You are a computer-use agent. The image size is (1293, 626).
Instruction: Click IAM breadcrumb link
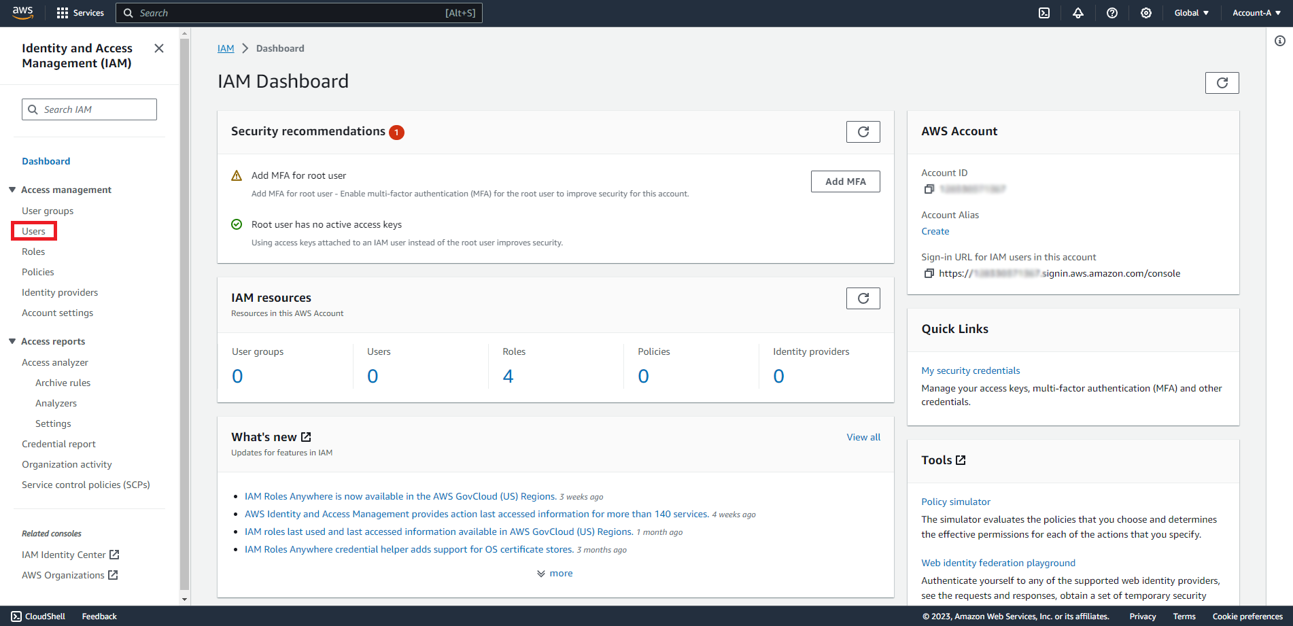pos(226,48)
